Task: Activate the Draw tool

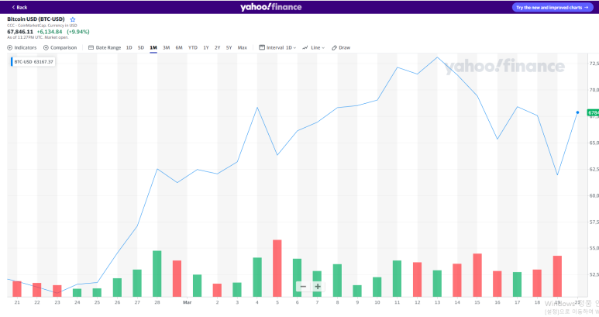Action: [x=341, y=48]
